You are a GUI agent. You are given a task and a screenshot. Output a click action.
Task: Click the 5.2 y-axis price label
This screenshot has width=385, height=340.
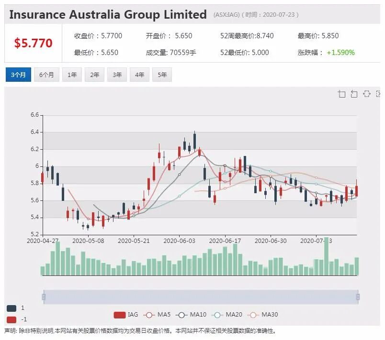[34, 234]
